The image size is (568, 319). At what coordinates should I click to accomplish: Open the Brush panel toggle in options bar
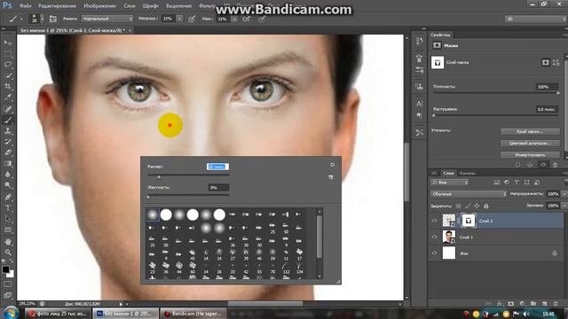pos(53,19)
